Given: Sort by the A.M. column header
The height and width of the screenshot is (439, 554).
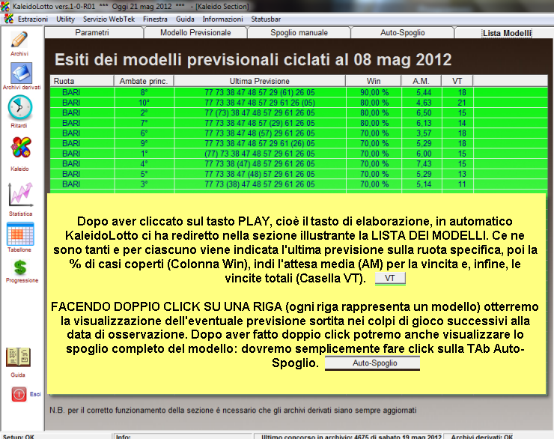Looking at the screenshot, I should click(421, 81).
